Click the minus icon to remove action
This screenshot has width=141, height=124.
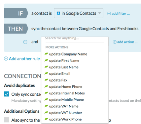pyautogui.click(x=25, y=42)
